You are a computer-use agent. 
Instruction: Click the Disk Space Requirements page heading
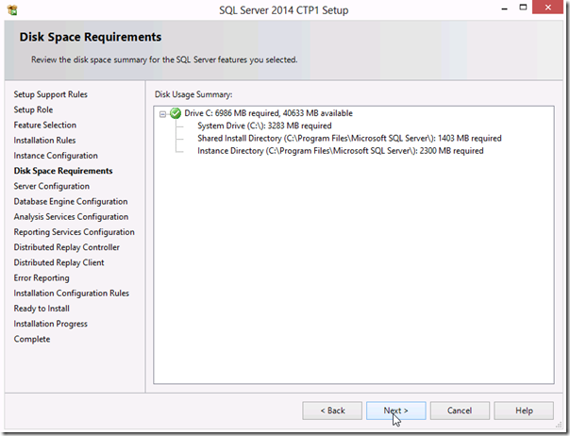click(91, 37)
